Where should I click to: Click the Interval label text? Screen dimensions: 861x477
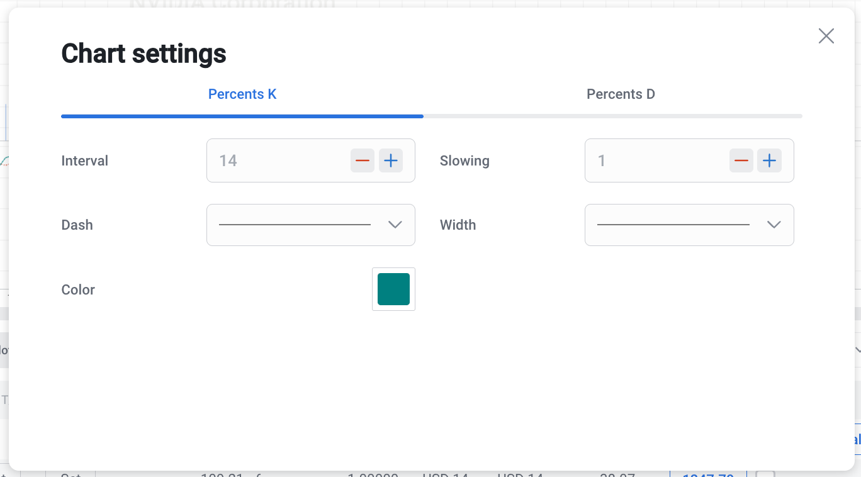[x=85, y=161]
